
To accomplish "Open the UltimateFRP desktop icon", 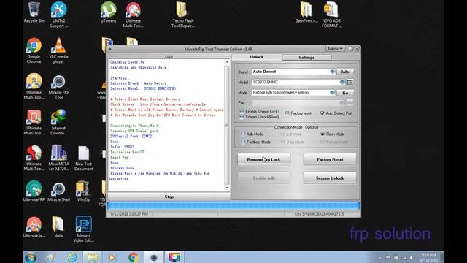I will click(x=34, y=191).
